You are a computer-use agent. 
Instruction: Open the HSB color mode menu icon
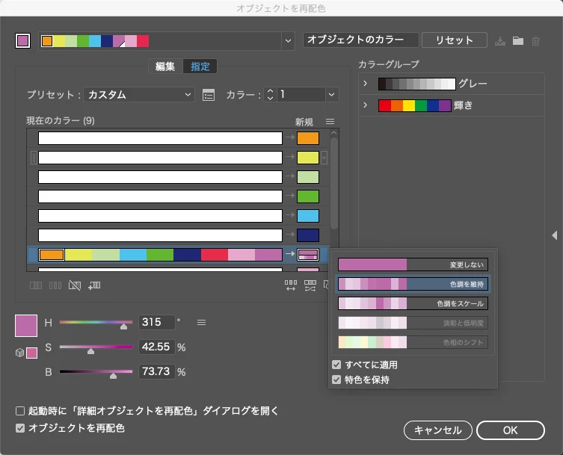coord(201,323)
